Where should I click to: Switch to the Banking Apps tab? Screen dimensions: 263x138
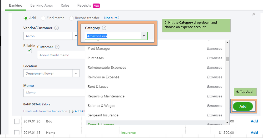[x=41, y=5]
